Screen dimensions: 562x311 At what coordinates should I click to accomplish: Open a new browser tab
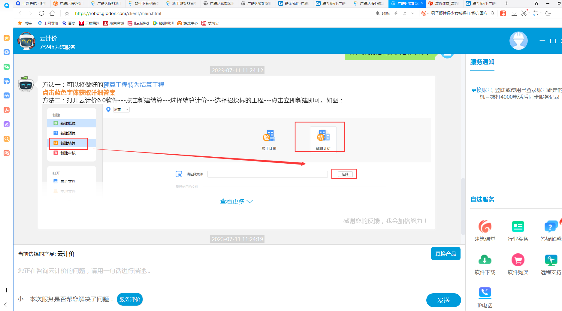506,4
